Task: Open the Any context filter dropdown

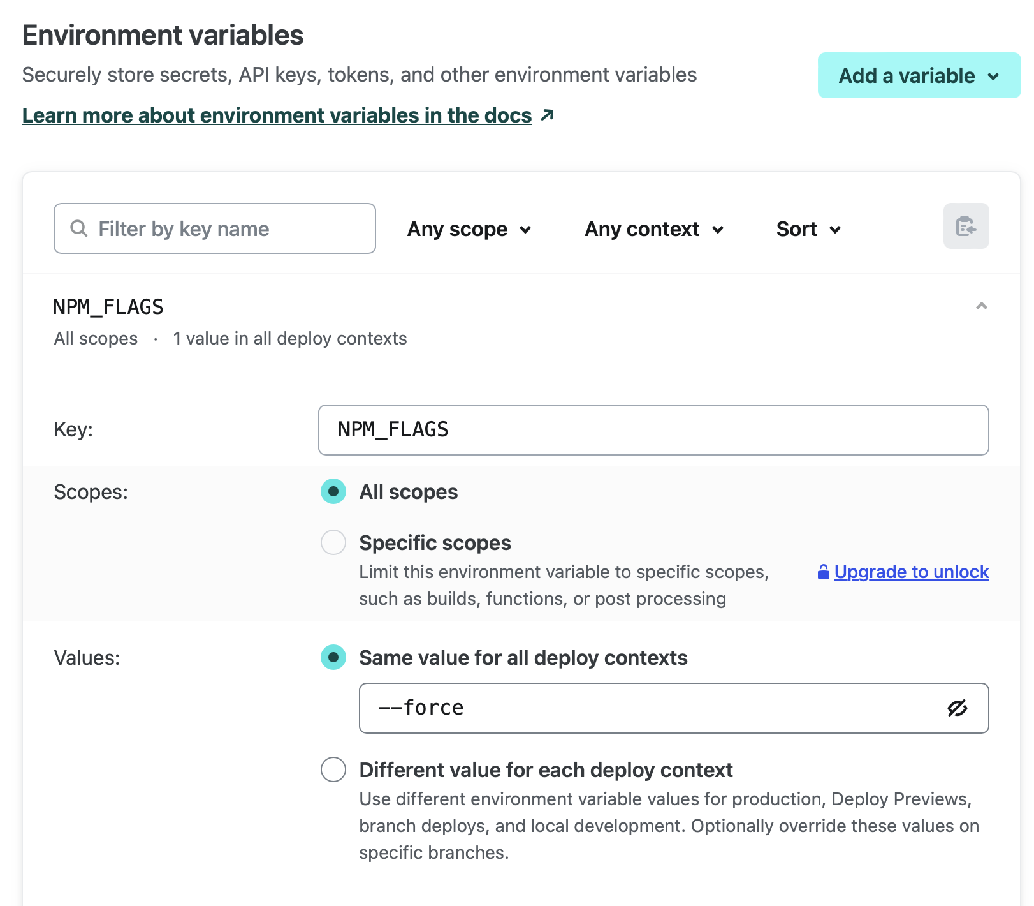Action: point(654,229)
